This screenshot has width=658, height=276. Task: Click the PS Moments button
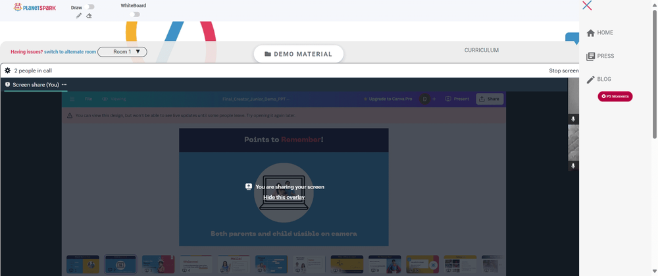pos(615,97)
